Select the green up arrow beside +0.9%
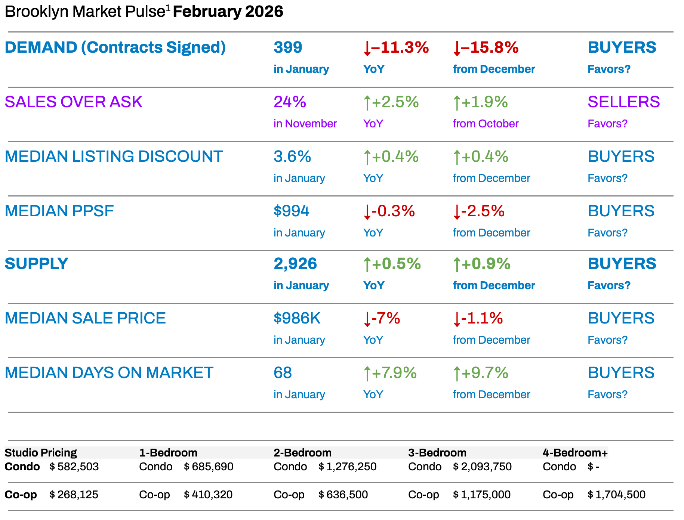This screenshot has width=684, height=520. pyautogui.click(x=457, y=264)
